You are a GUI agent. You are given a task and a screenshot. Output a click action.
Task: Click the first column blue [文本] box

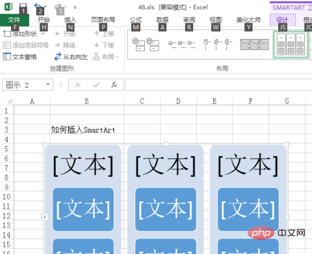click(x=83, y=209)
